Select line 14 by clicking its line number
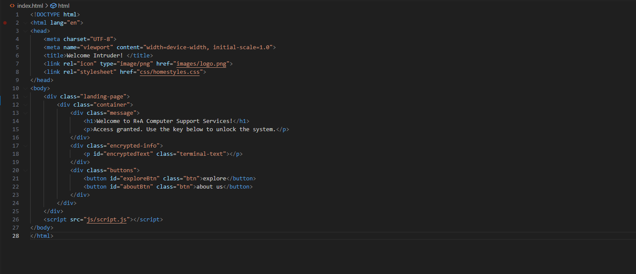This screenshot has width=636, height=274. coord(16,121)
